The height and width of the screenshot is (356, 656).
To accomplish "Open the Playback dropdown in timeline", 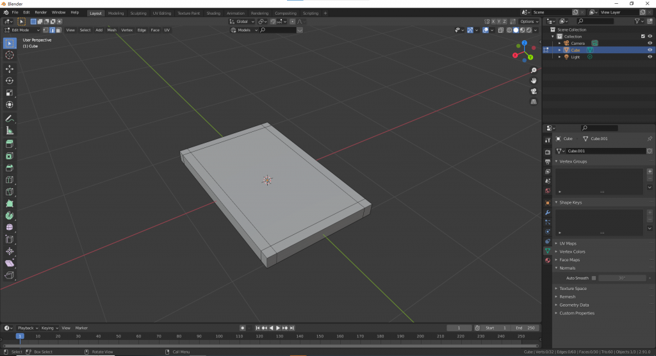I will (28, 328).
